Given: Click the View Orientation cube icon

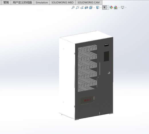Looking at the screenshot, I should 91,7.
